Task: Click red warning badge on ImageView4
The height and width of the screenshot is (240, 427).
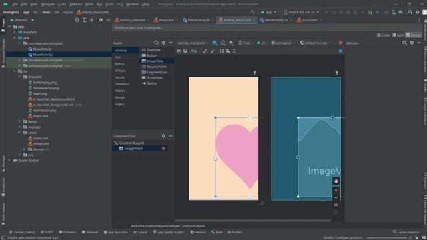Action: click(163, 148)
